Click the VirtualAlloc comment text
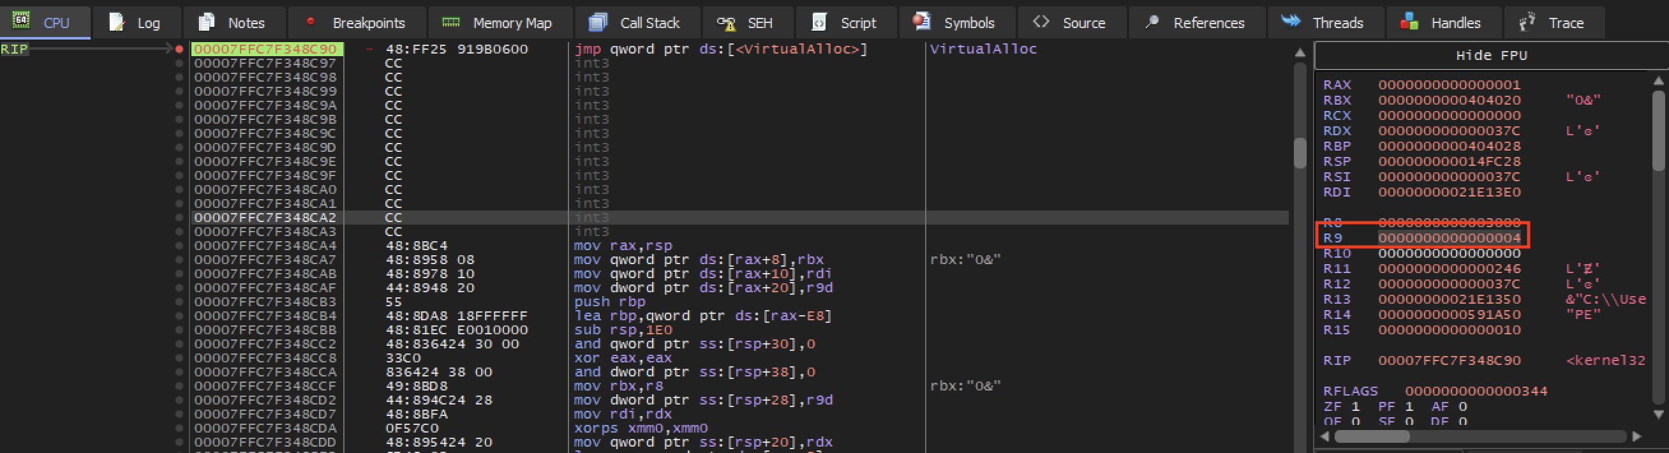Screen dimensions: 1669x453 click(983, 49)
